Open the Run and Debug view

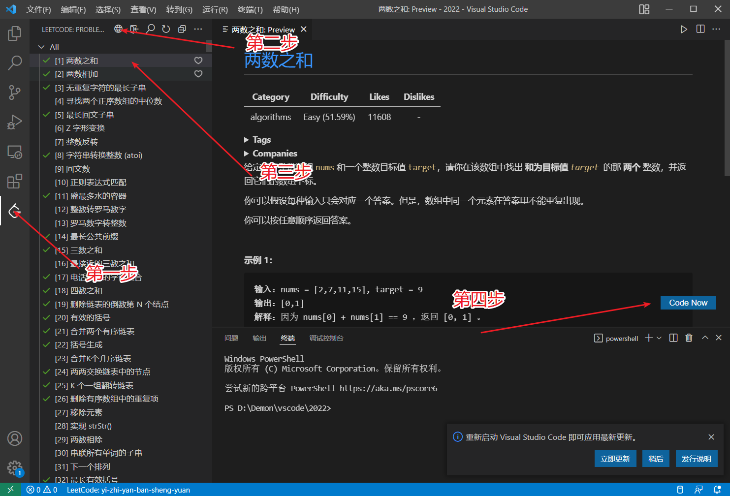(15, 122)
